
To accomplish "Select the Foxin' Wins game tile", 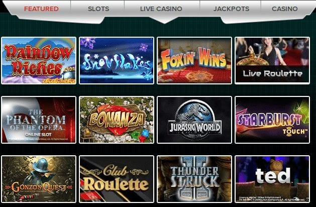I will coord(194,60).
